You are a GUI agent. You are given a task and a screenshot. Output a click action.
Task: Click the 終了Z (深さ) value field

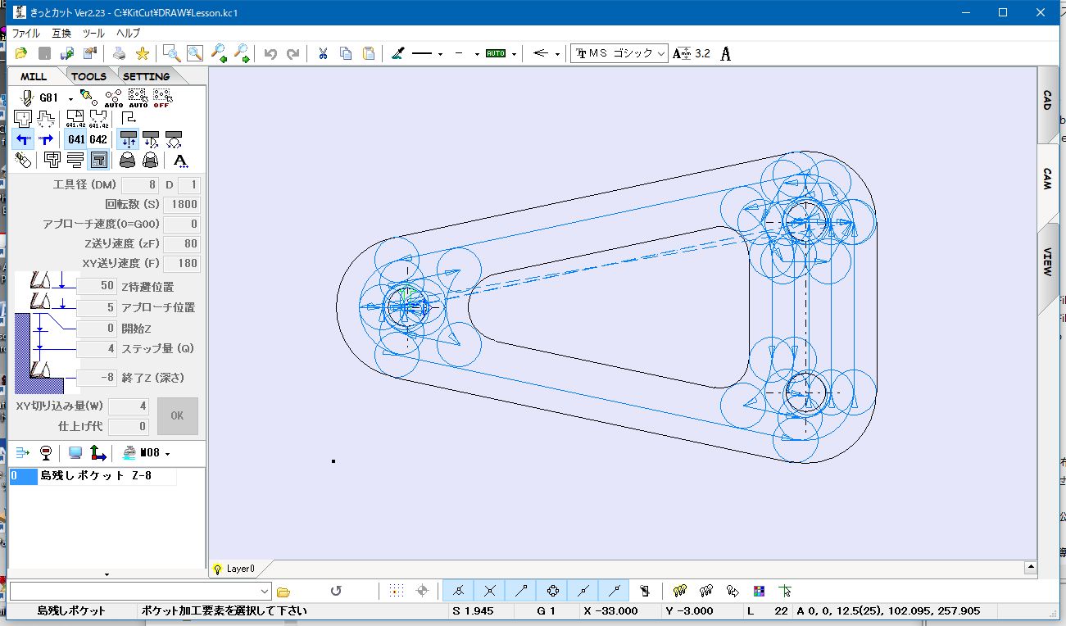(96, 379)
